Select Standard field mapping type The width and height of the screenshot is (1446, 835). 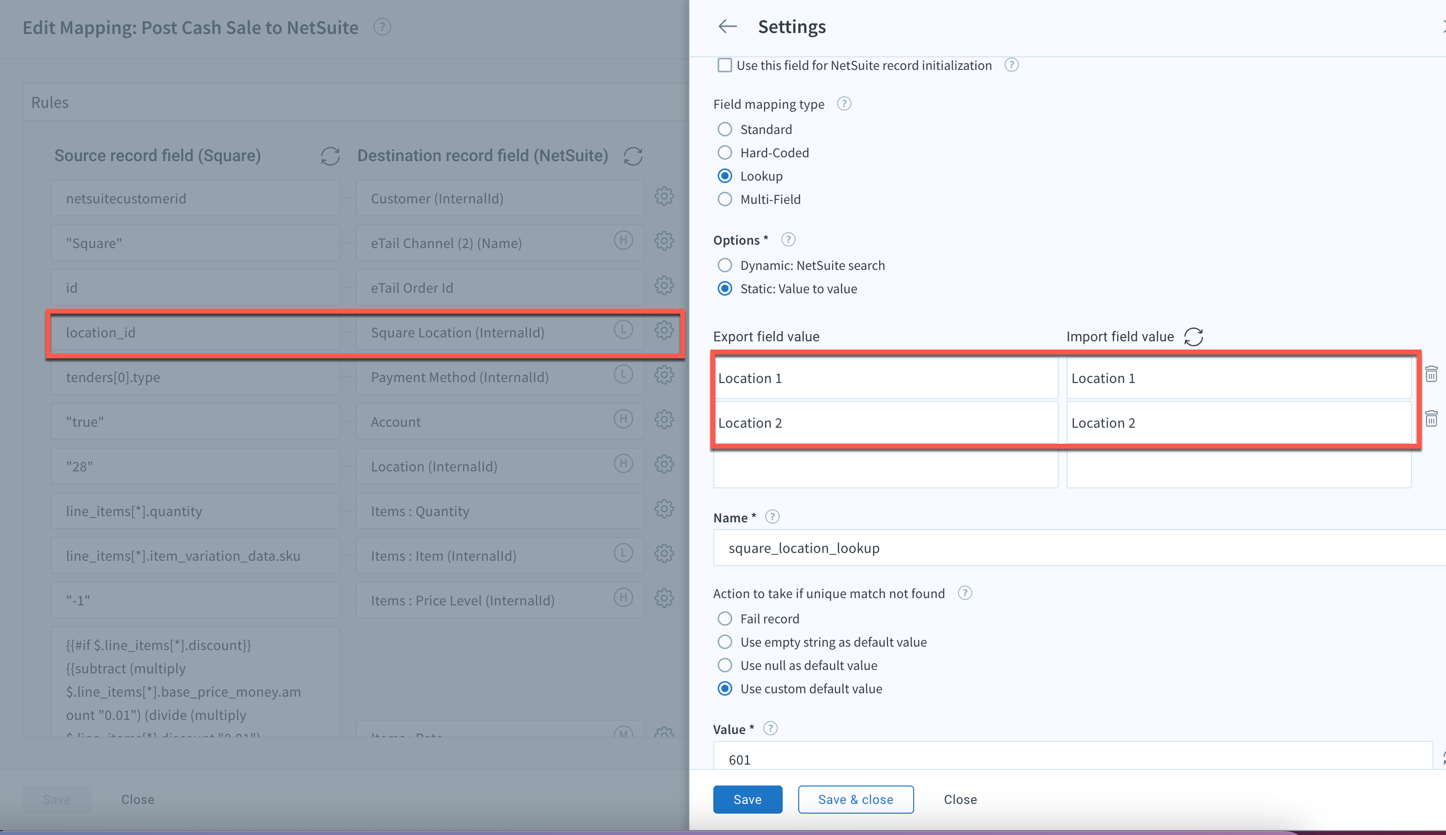pyautogui.click(x=724, y=129)
